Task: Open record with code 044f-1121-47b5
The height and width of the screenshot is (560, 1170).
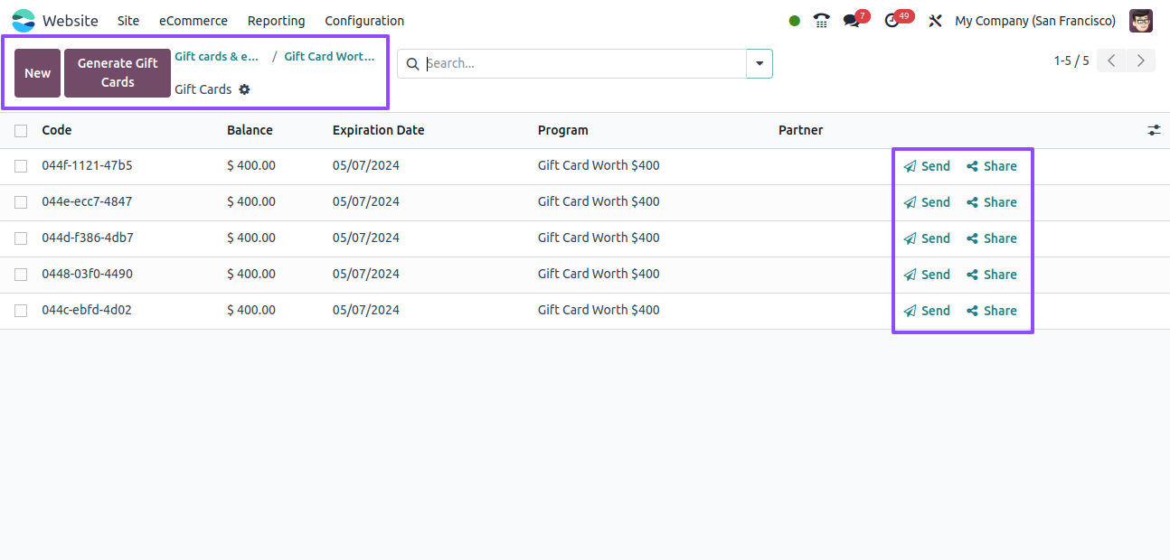Action: tap(87, 166)
